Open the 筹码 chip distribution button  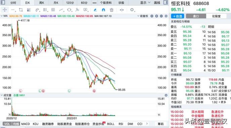(160, 124)
